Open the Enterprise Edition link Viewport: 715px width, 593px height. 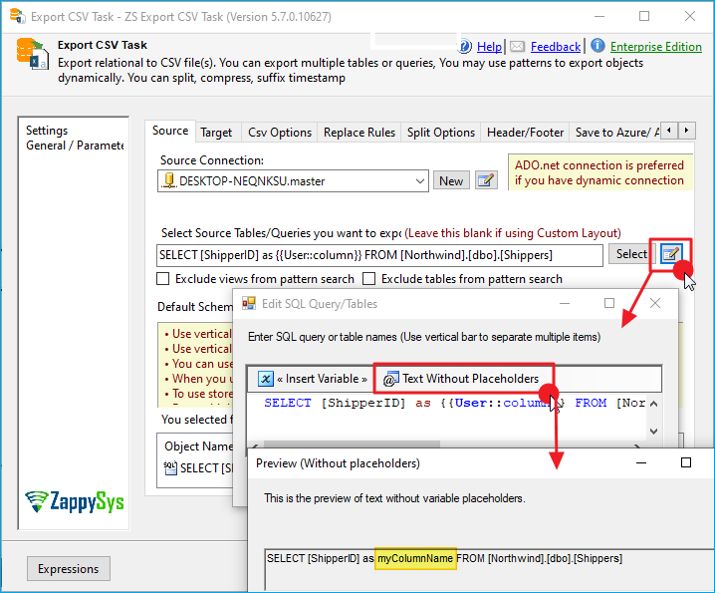click(x=655, y=47)
